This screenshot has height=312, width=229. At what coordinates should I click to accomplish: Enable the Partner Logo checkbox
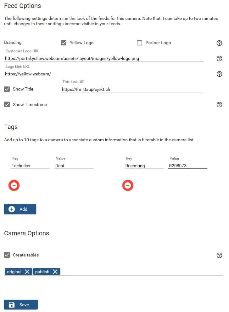pyautogui.click(x=140, y=43)
